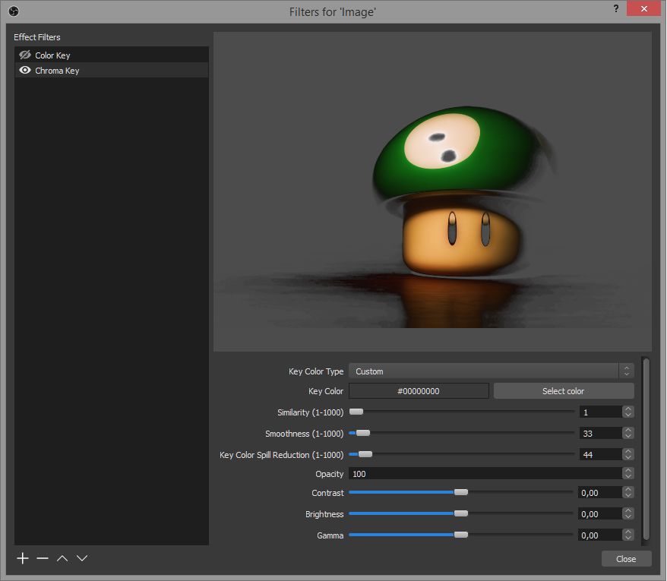Click the add filter plus icon
667x581 pixels.
(x=22, y=558)
